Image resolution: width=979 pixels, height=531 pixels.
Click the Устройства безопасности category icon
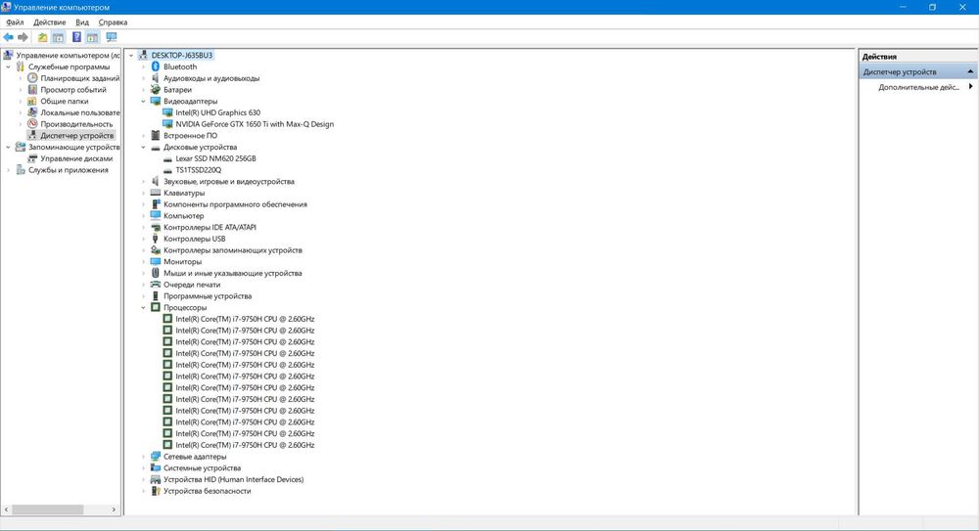click(x=156, y=491)
